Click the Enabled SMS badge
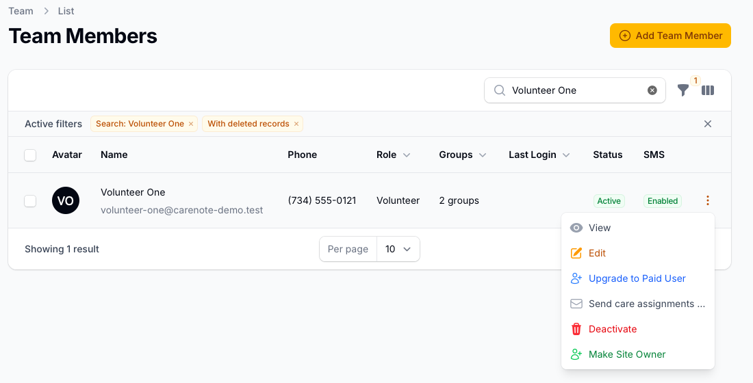Screen dimensions: 753x383 (663, 201)
